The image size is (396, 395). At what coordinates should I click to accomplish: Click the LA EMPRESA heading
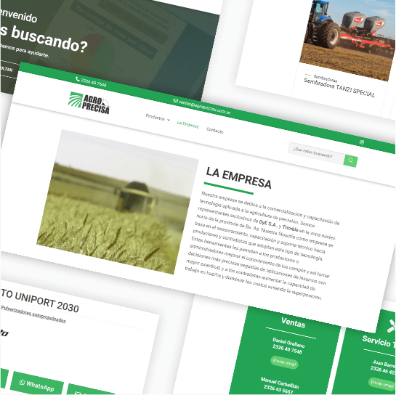pyautogui.click(x=238, y=177)
